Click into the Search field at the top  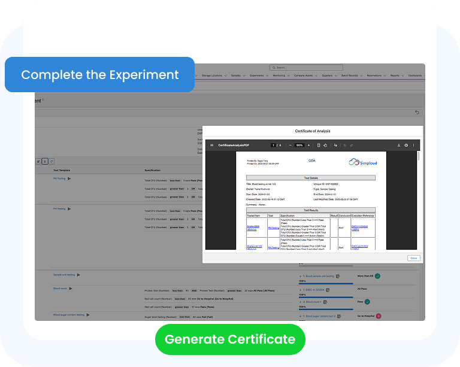tap(306, 68)
